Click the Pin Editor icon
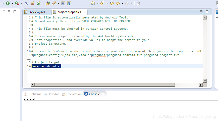This screenshot has height=121, width=218. 138,3
